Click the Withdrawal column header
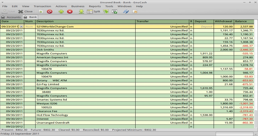This screenshot has height=136, width=258. pyautogui.click(x=224, y=21)
